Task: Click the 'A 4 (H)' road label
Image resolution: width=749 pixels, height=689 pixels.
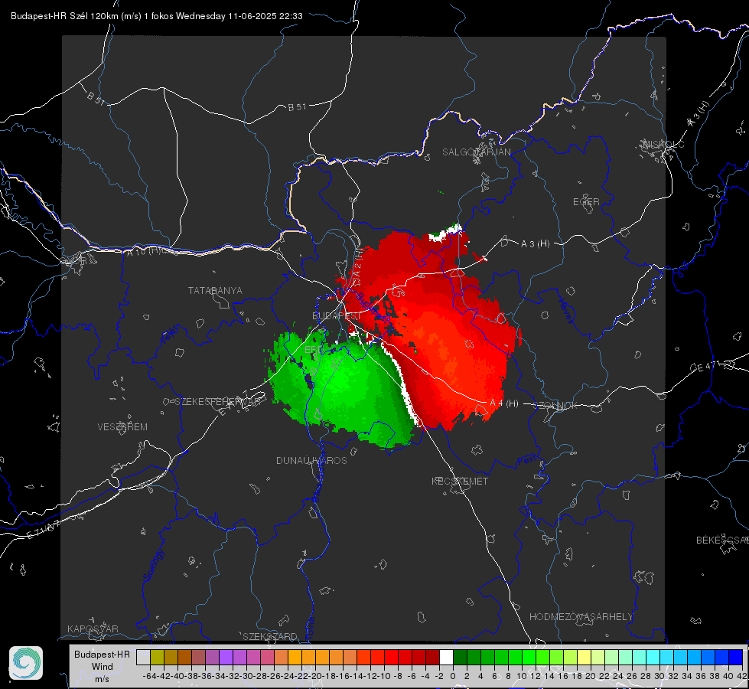Action: [504, 403]
